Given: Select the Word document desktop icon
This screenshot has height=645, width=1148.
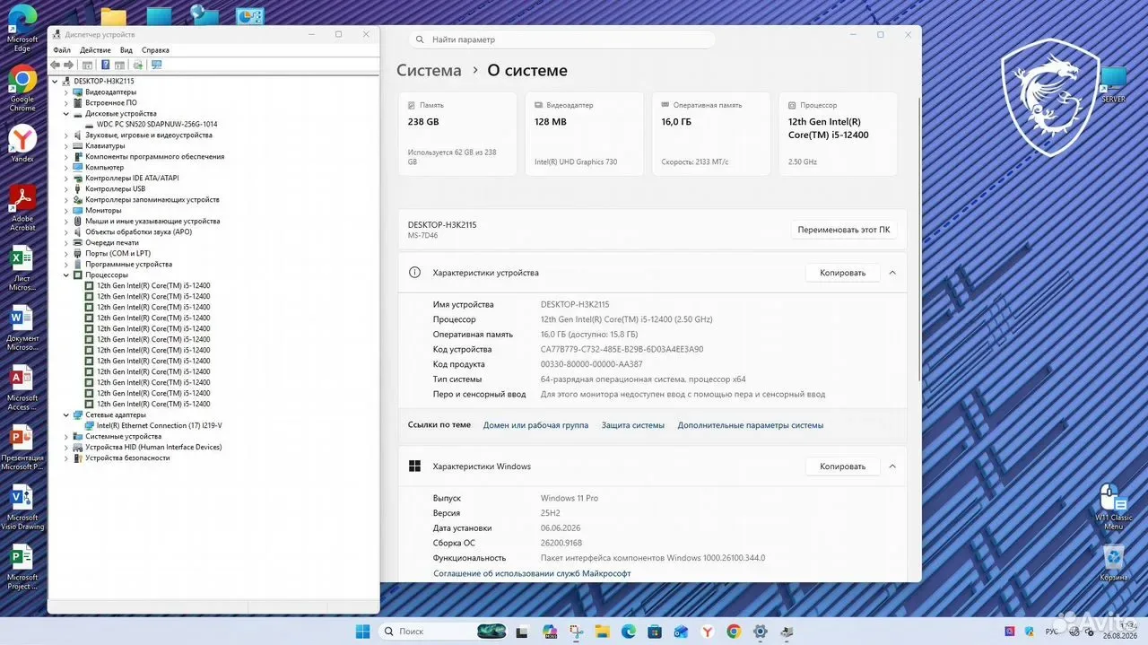Looking at the screenshot, I should coord(22,327).
